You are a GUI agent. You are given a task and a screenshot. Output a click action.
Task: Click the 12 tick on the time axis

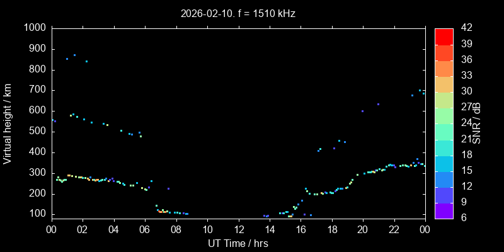tap(238, 229)
